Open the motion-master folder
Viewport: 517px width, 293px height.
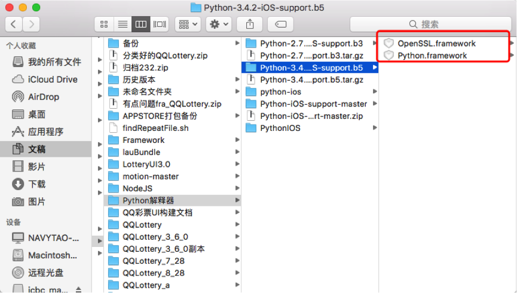point(173,176)
